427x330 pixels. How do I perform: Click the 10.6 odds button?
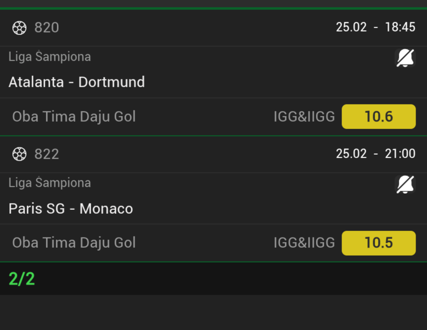point(379,117)
